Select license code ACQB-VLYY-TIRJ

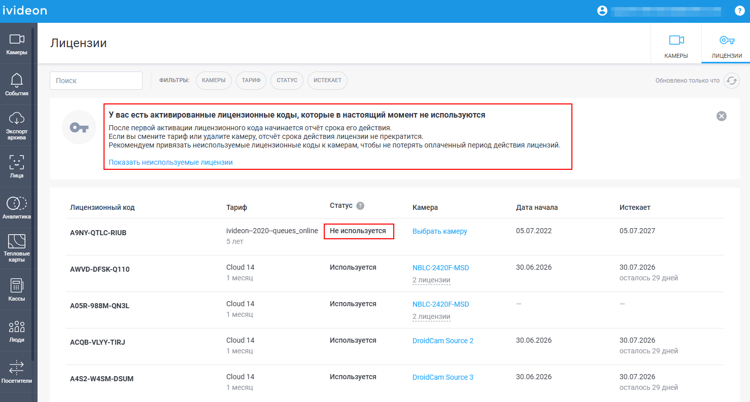coord(97,343)
